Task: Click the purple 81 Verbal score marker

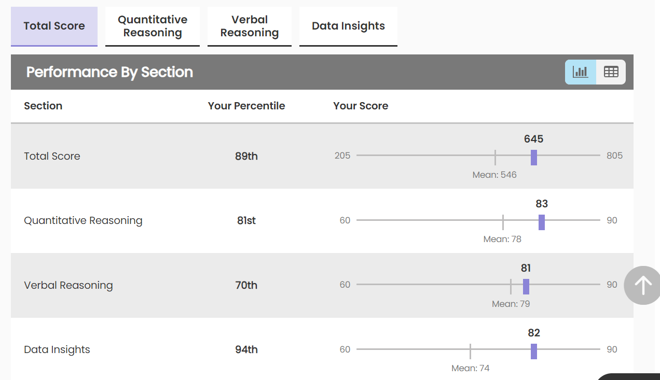Action: [526, 286]
